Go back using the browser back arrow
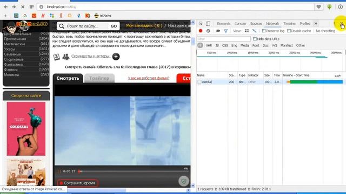 [x=6, y=7]
